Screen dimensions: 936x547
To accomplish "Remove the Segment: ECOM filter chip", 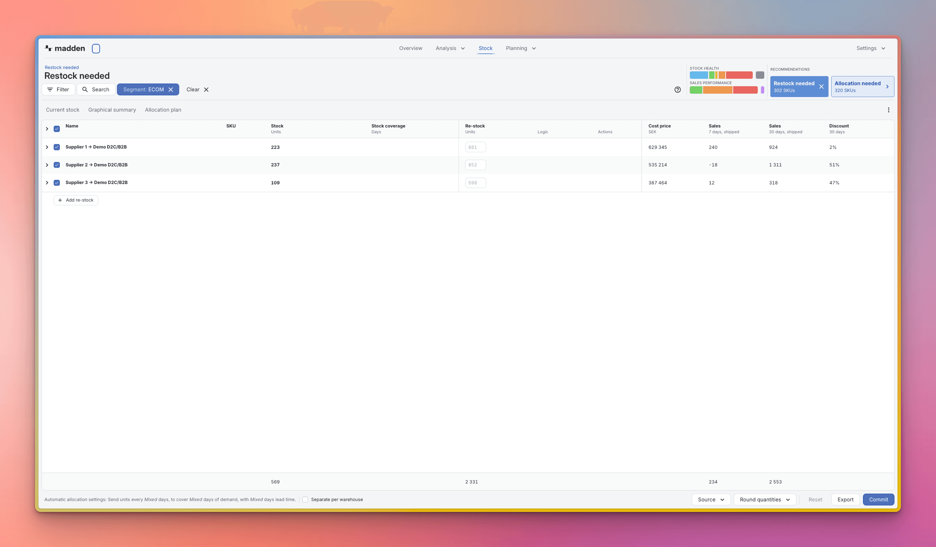I will tap(171, 90).
